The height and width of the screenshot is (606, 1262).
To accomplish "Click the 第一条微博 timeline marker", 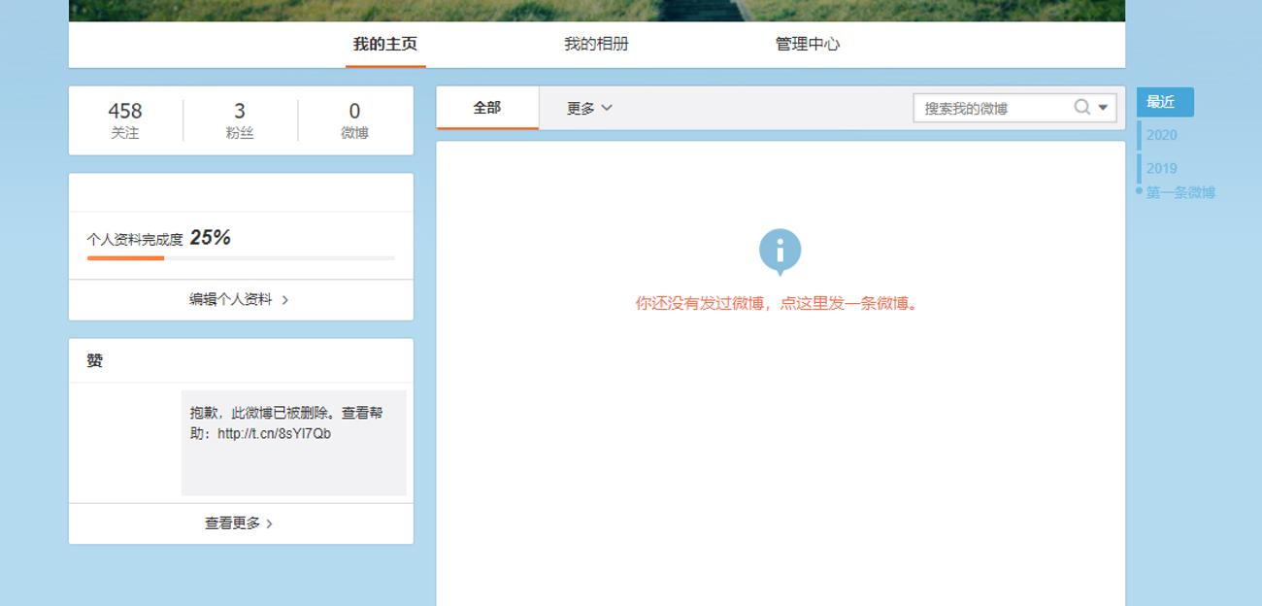I will point(1179,192).
